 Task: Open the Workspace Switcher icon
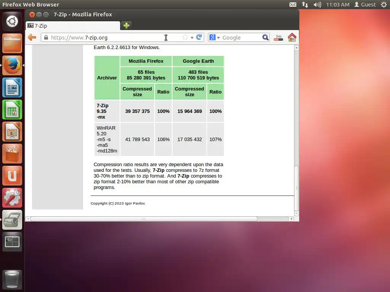click(x=12, y=242)
